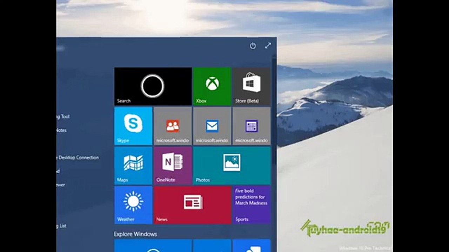Viewport: 449px width, 252px height.
Task: Click the Start menu tiles scrollbar
Action: coord(274,112)
